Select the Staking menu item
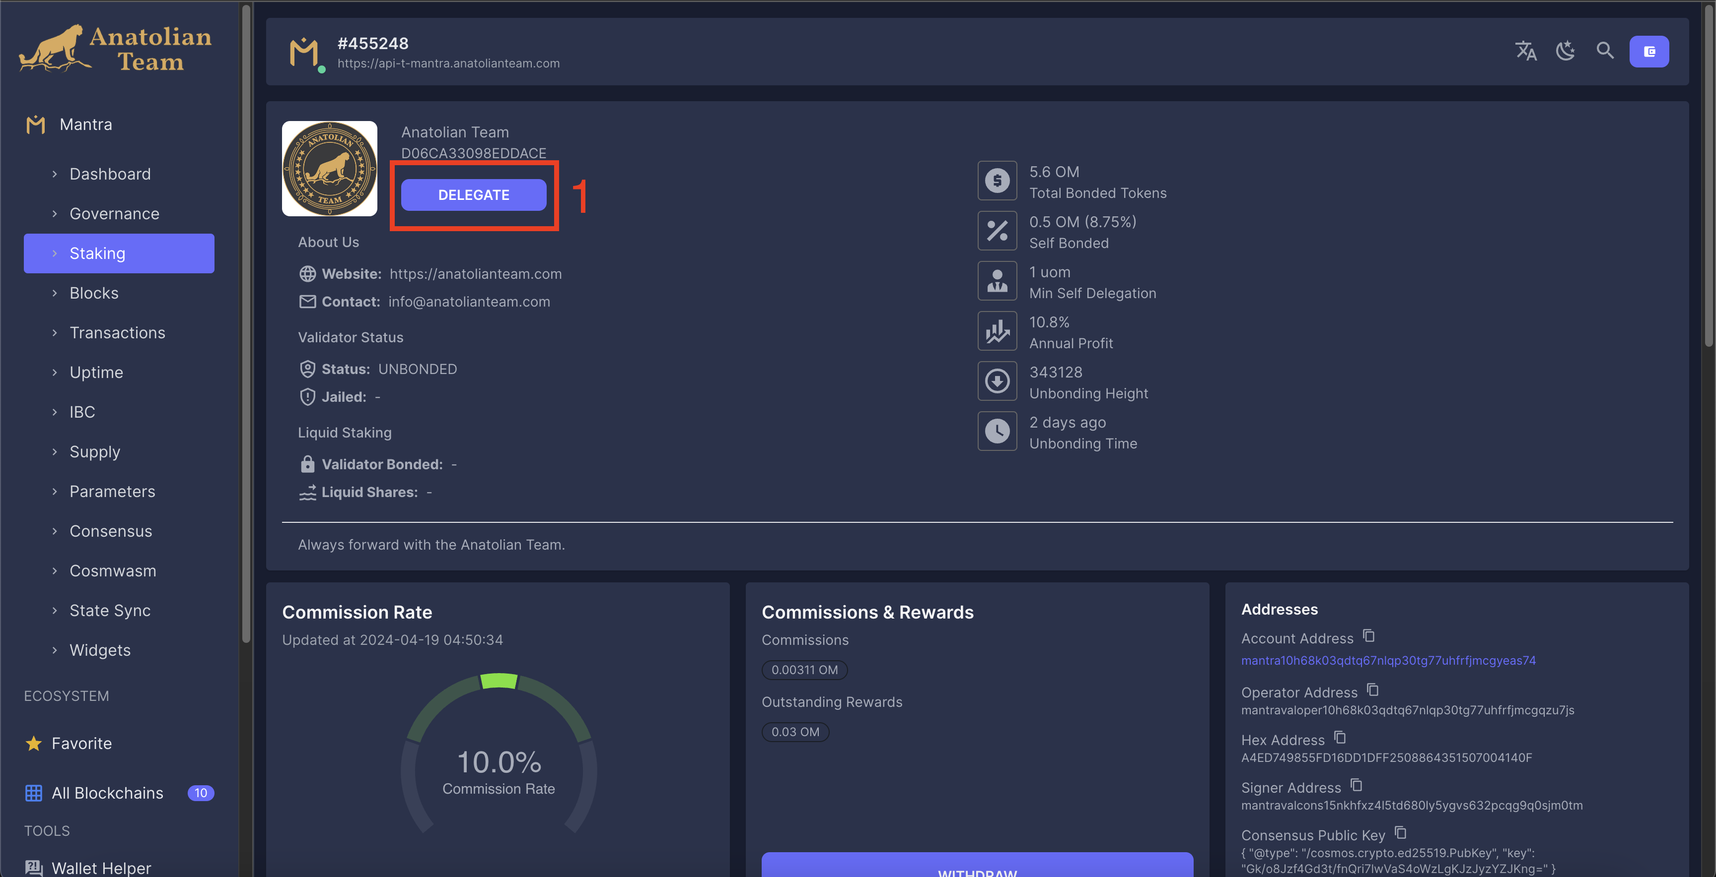The width and height of the screenshot is (1716, 877). (119, 253)
